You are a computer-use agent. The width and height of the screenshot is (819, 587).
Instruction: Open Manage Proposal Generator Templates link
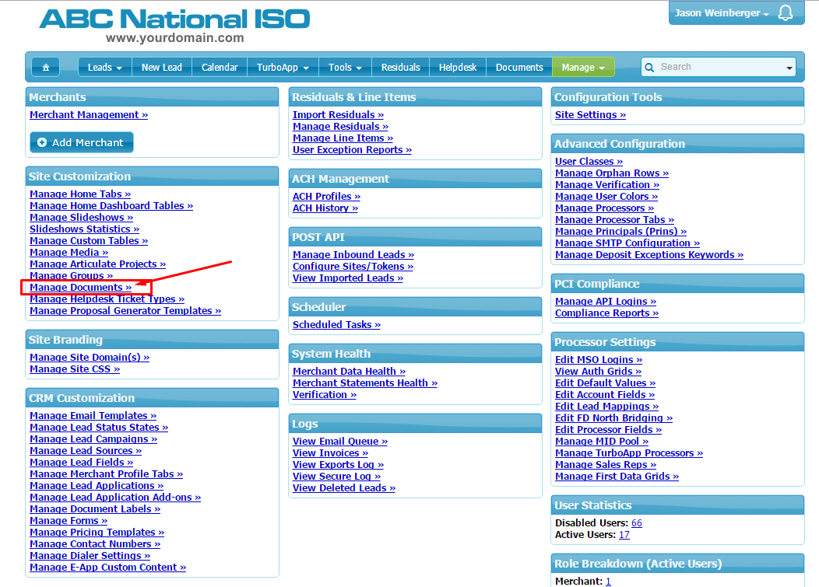coord(125,311)
